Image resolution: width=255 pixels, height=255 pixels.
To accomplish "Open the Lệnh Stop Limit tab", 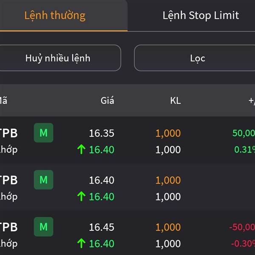I will 201,16.
